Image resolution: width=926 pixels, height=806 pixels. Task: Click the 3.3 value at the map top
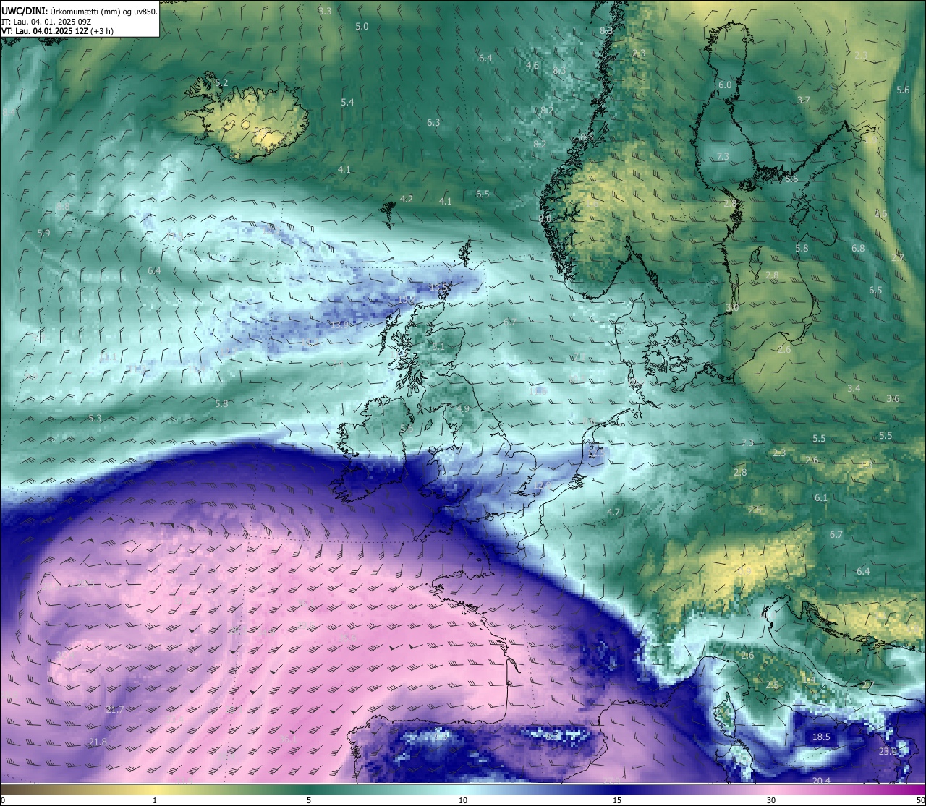click(x=325, y=11)
